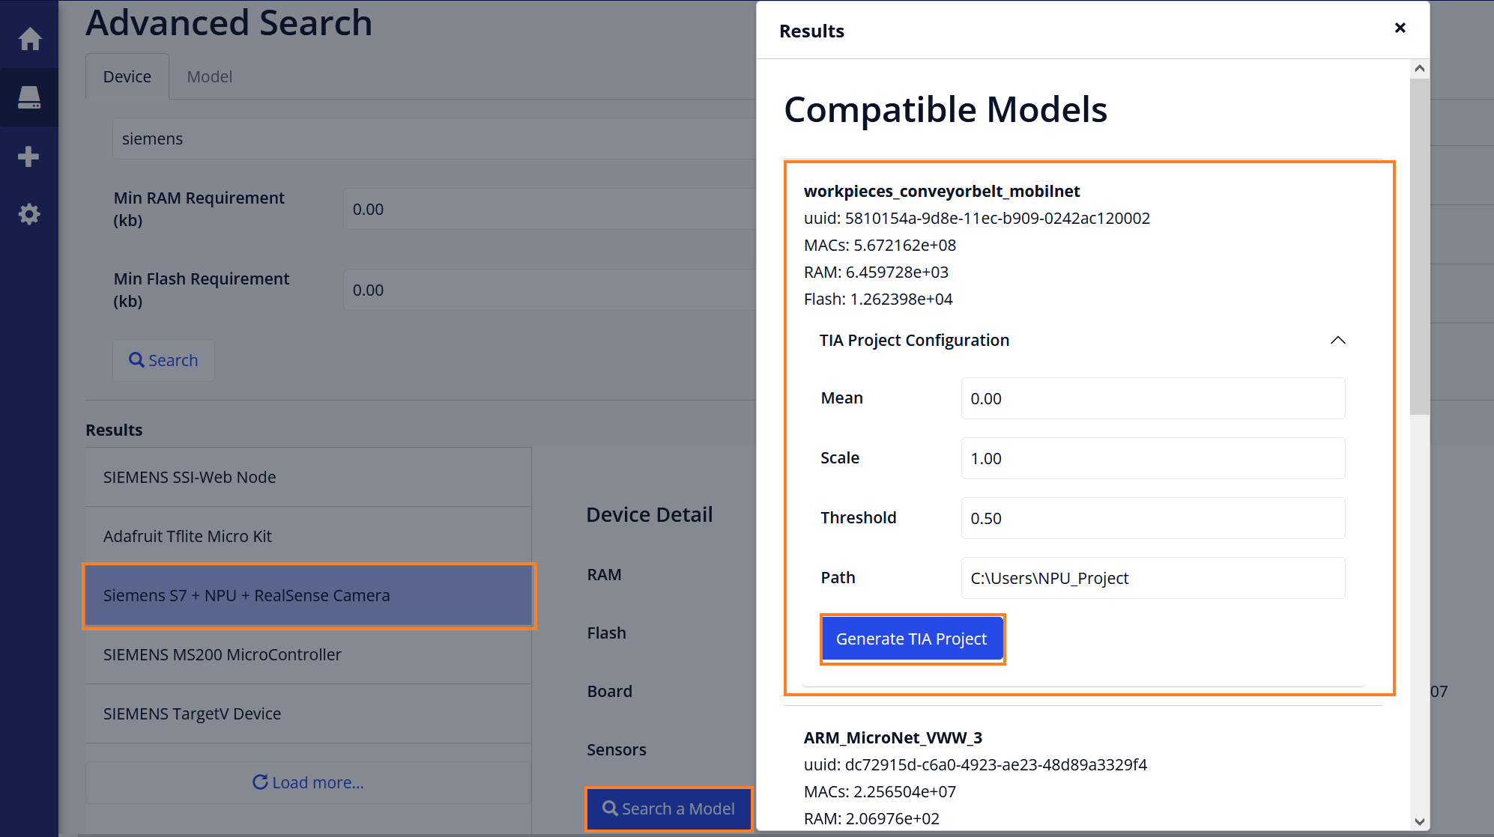Click ARM_MicroNet_VWW_3 model name
1494x837 pixels.
point(893,737)
